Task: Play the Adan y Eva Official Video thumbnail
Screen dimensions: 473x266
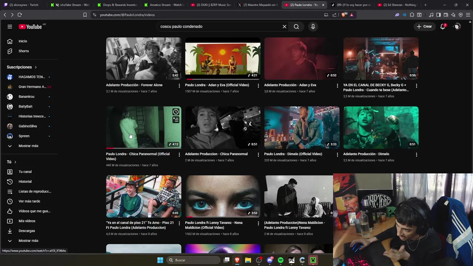Action: tap(223, 58)
